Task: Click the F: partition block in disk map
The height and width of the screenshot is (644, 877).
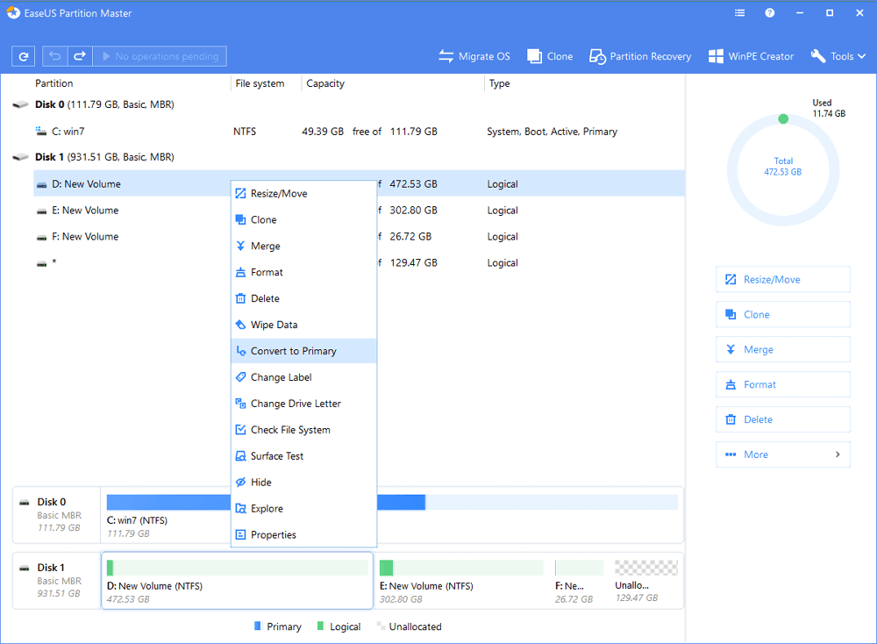Action: tap(580, 581)
